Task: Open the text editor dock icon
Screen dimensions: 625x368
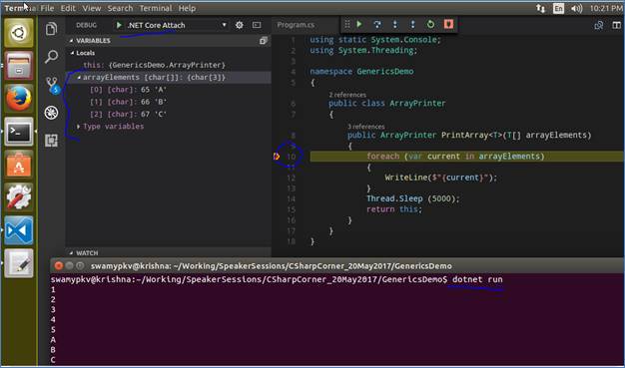Action: (18, 263)
